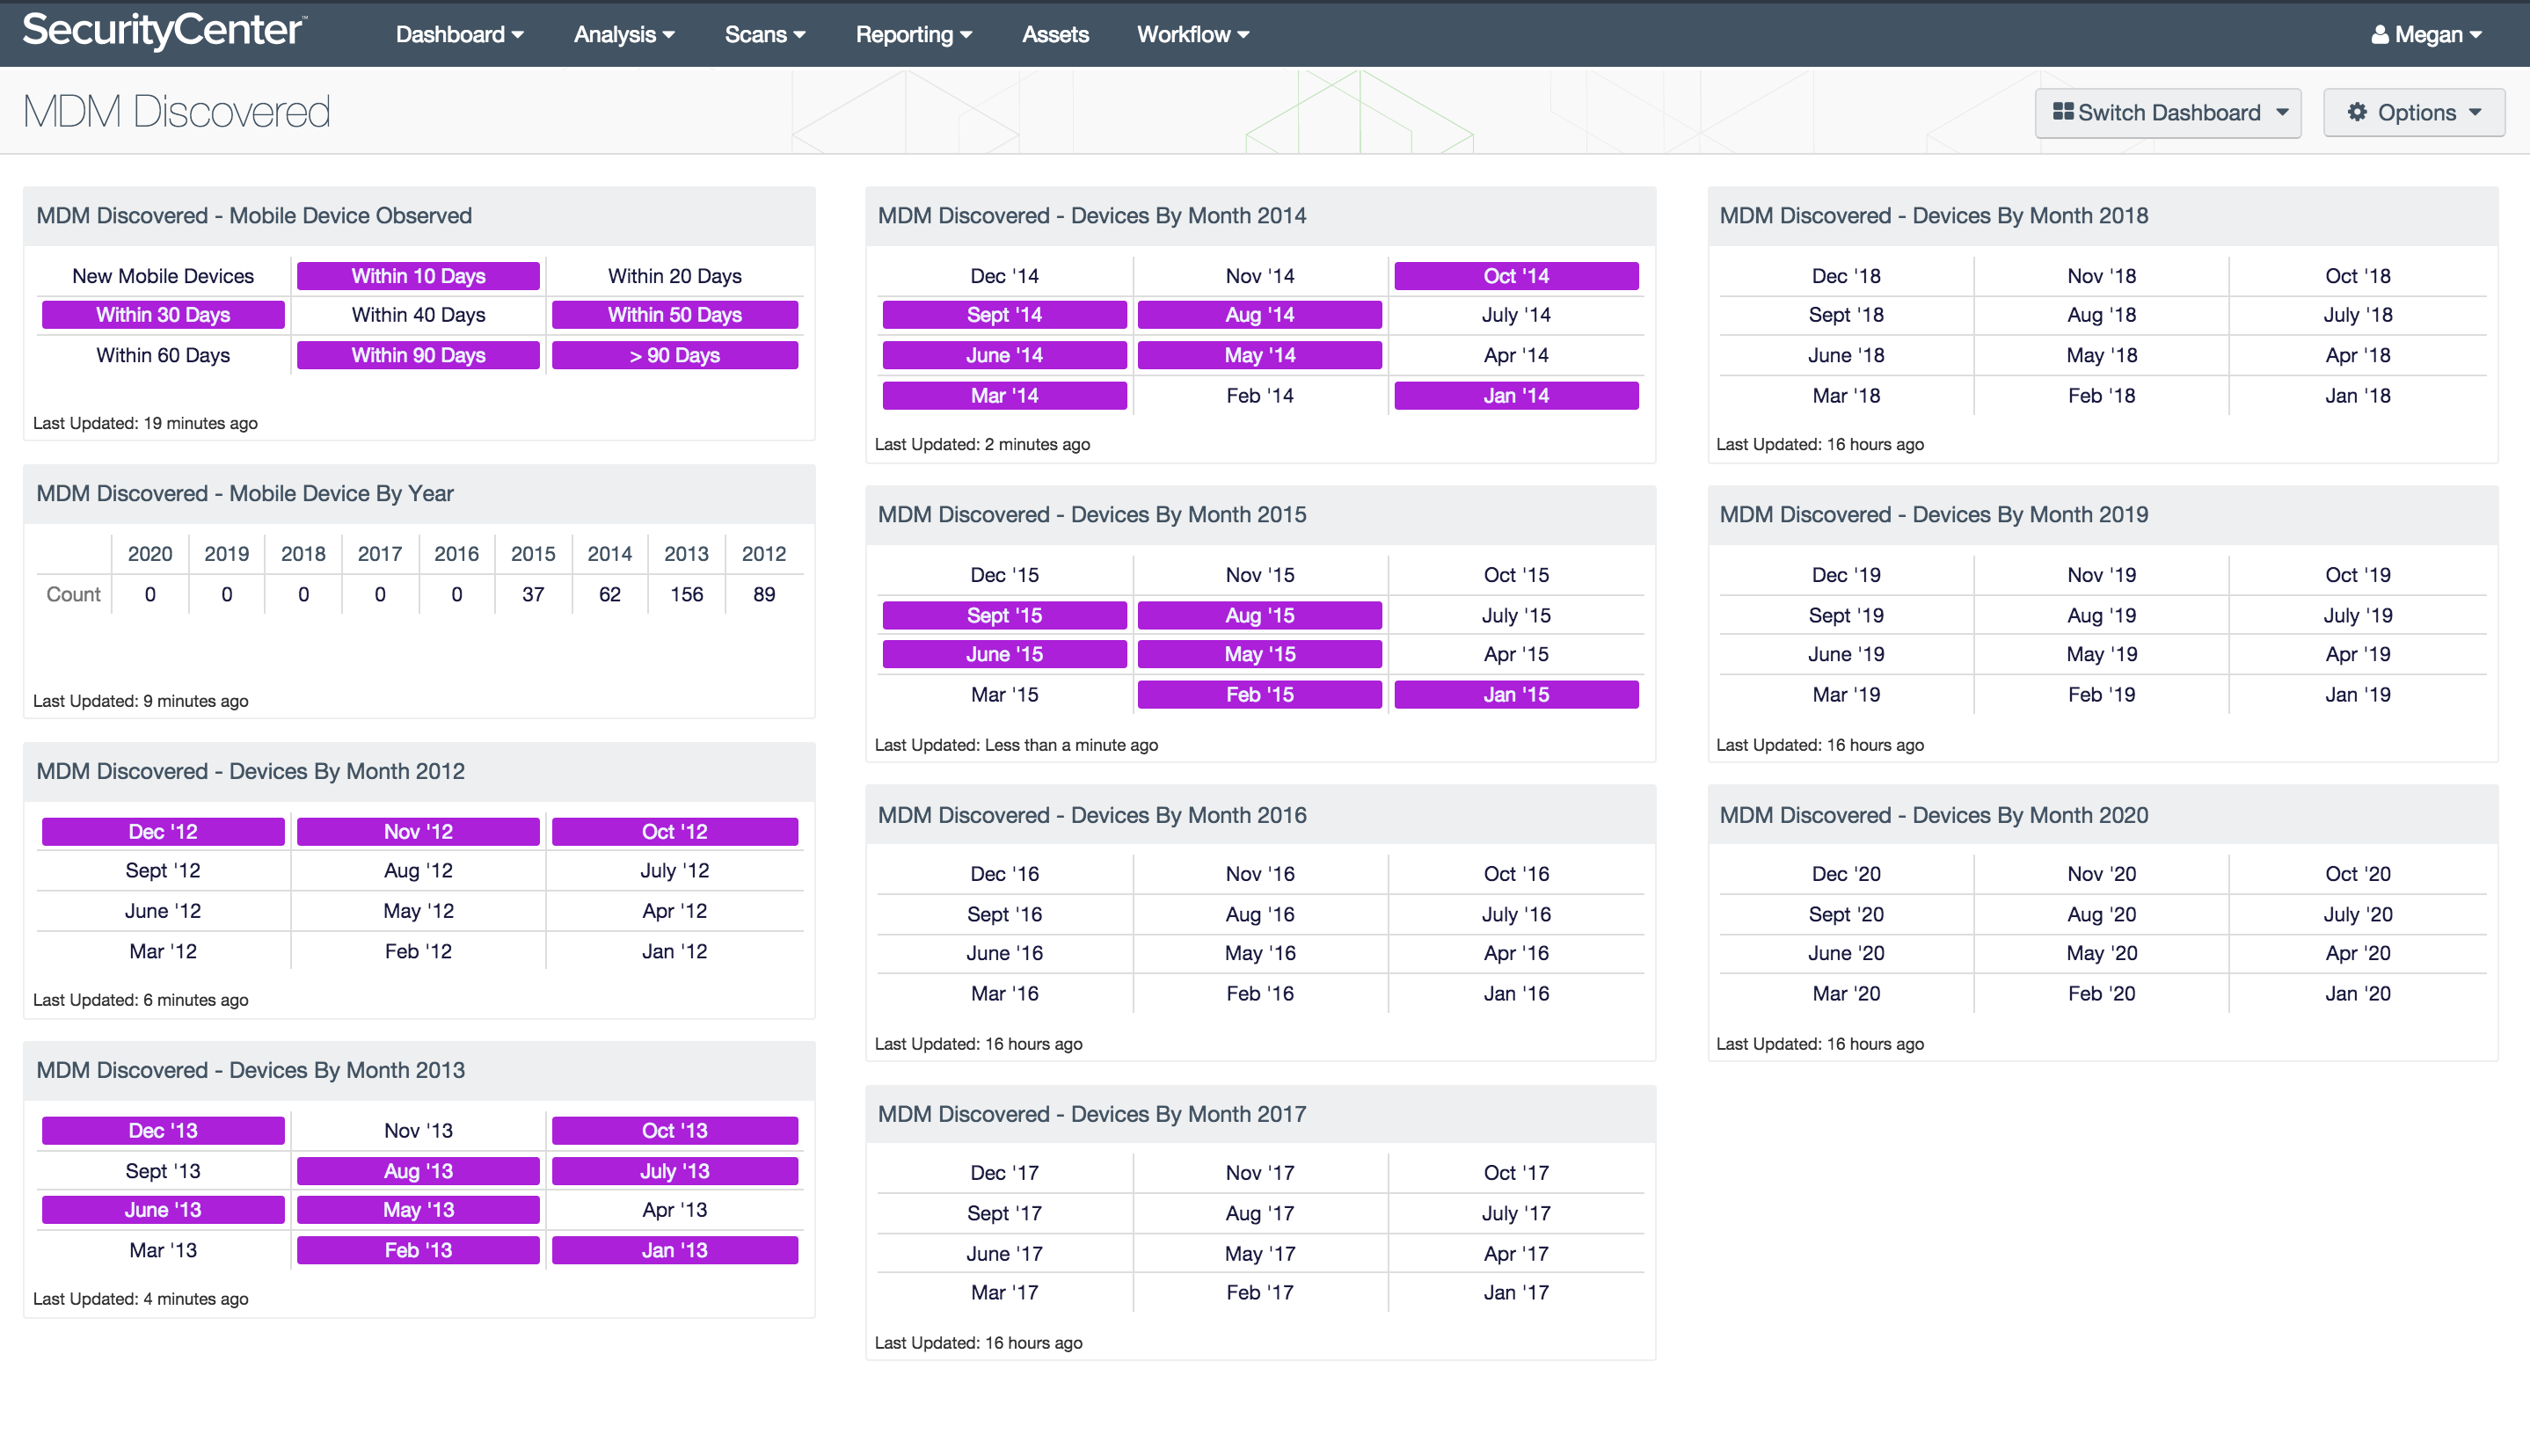
Task: Click the highlighted Sept '14 indicator
Action: 1004,315
